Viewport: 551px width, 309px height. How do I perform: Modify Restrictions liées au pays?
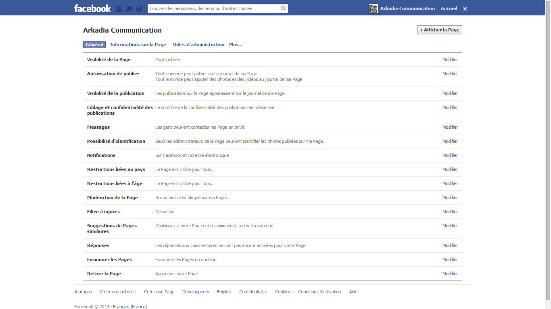(x=450, y=169)
